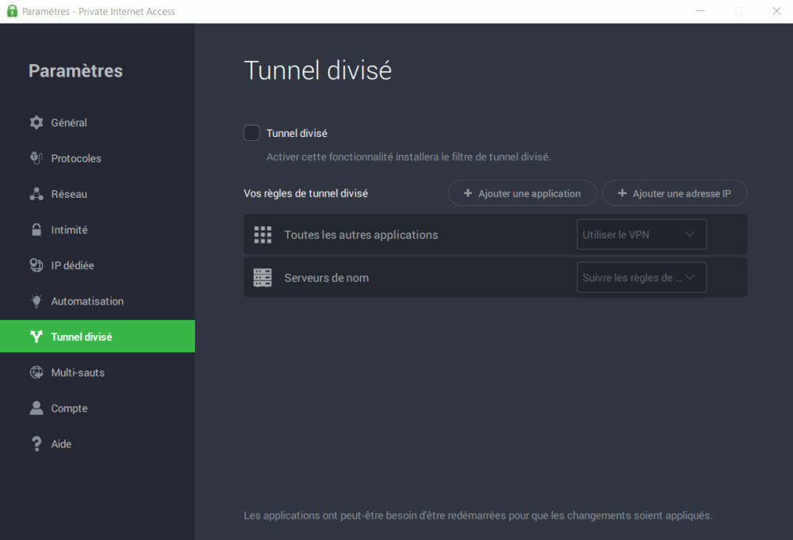The height and width of the screenshot is (540, 793).
Task: Click the IP dédiée globe icon
Action: [x=36, y=265]
